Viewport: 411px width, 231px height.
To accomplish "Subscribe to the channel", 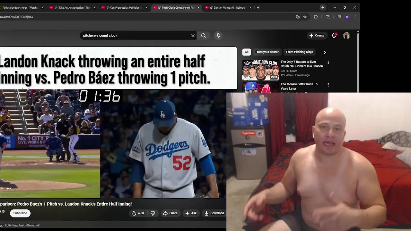I will [x=20, y=213].
